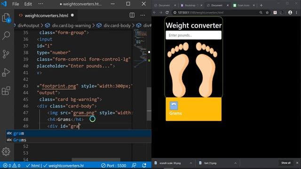Image resolution: width=301 pixels, height=169 pixels.
Task: Click div#output in the breadcrumb
Action: pyautogui.click(x=28, y=25)
